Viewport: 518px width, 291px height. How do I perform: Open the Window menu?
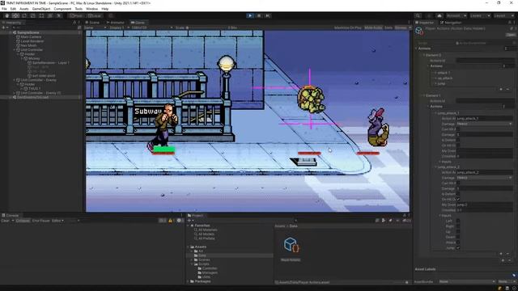coord(91,9)
